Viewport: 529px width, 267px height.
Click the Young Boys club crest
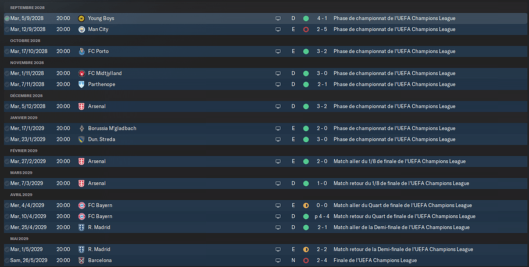(x=81, y=19)
